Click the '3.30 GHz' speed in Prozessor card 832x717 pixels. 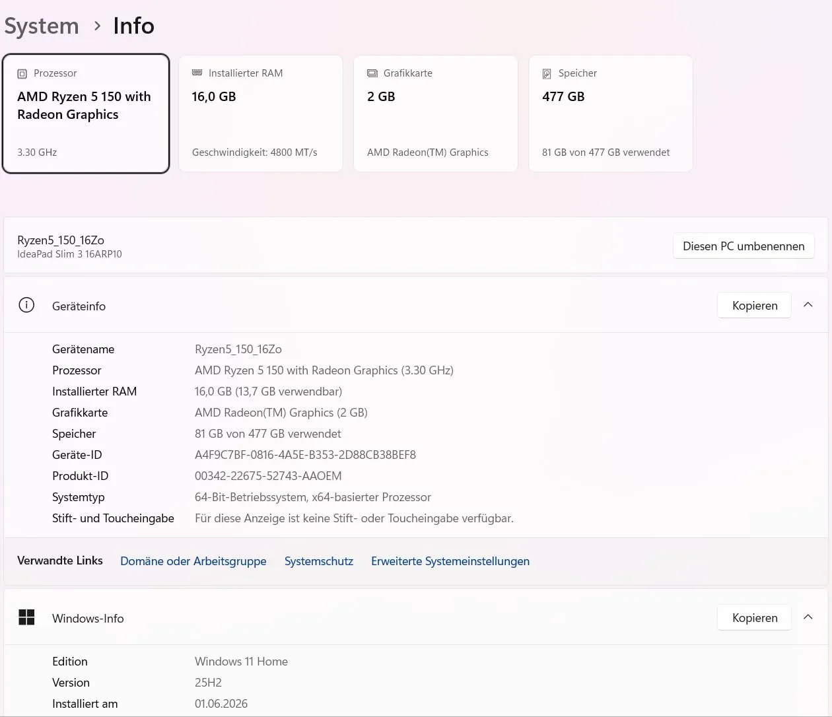coord(37,153)
